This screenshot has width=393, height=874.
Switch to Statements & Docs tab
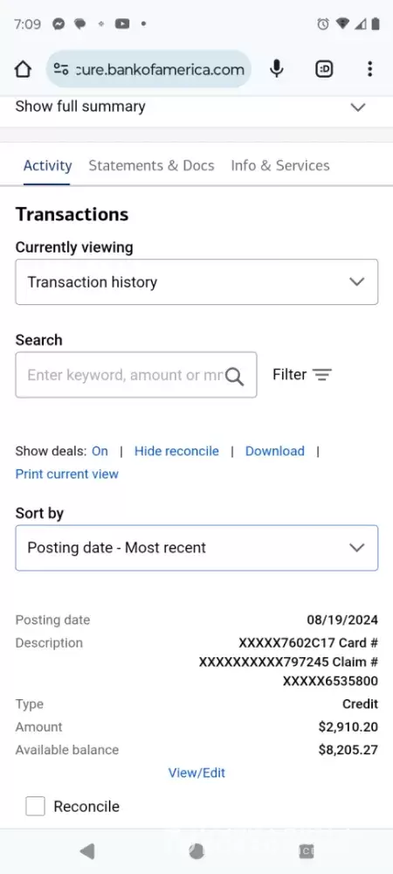151,165
